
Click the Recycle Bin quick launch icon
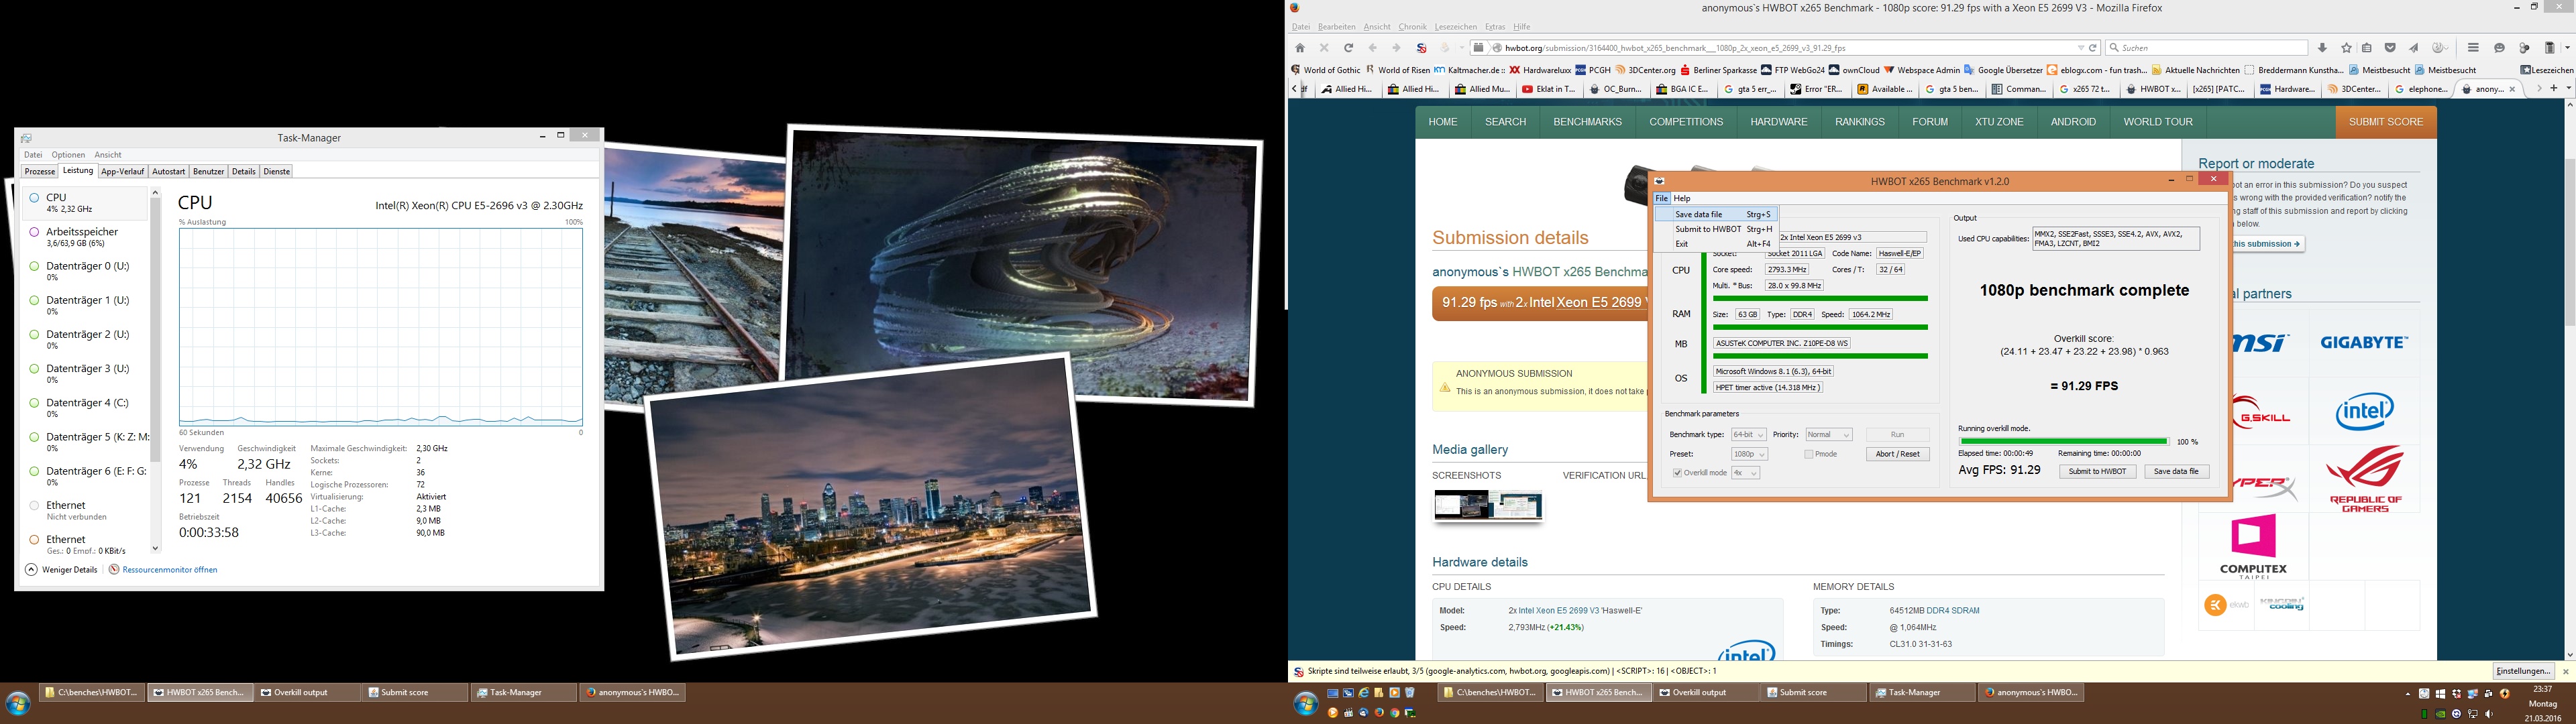(x=1410, y=692)
